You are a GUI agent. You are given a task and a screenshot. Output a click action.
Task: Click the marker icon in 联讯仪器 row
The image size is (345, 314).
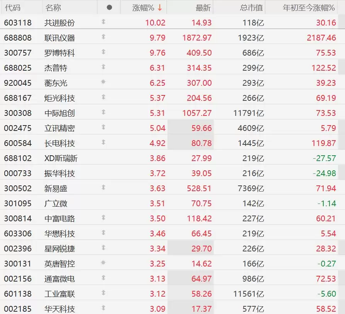click(103, 37)
